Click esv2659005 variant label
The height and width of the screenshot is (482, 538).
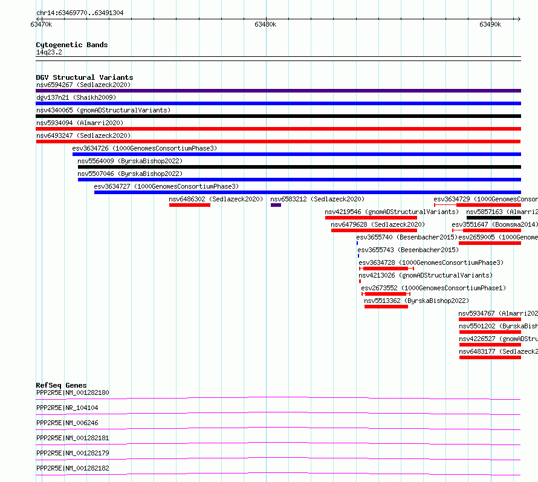click(x=498, y=237)
